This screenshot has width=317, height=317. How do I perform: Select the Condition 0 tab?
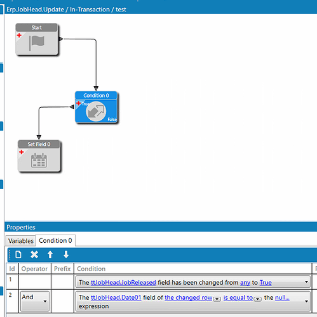click(x=55, y=240)
